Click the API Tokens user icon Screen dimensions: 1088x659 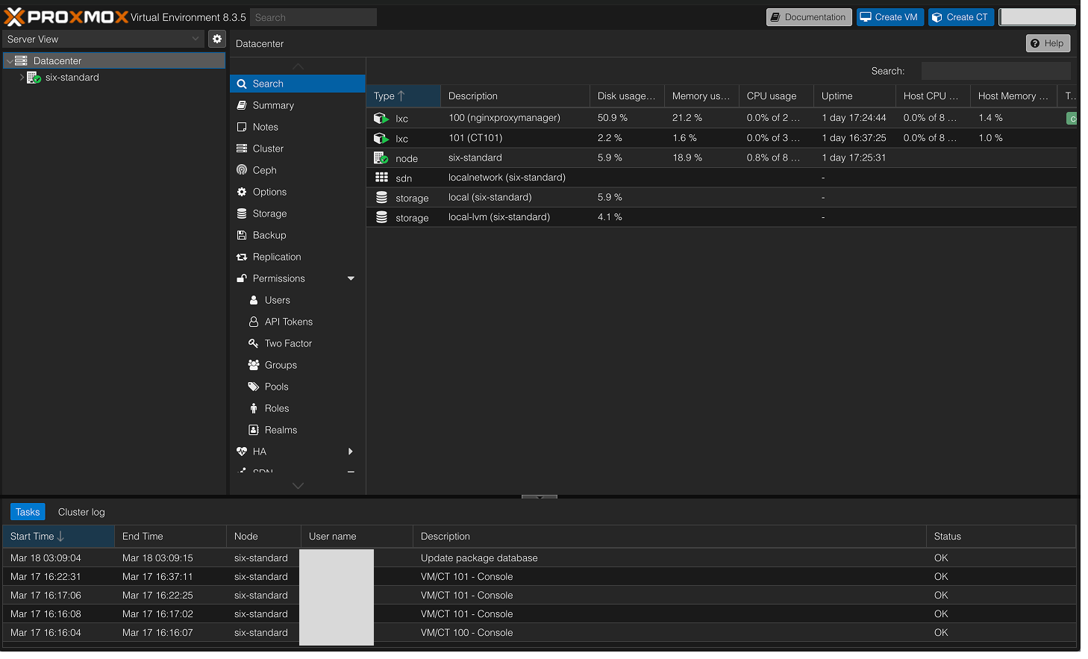pos(254,322)
